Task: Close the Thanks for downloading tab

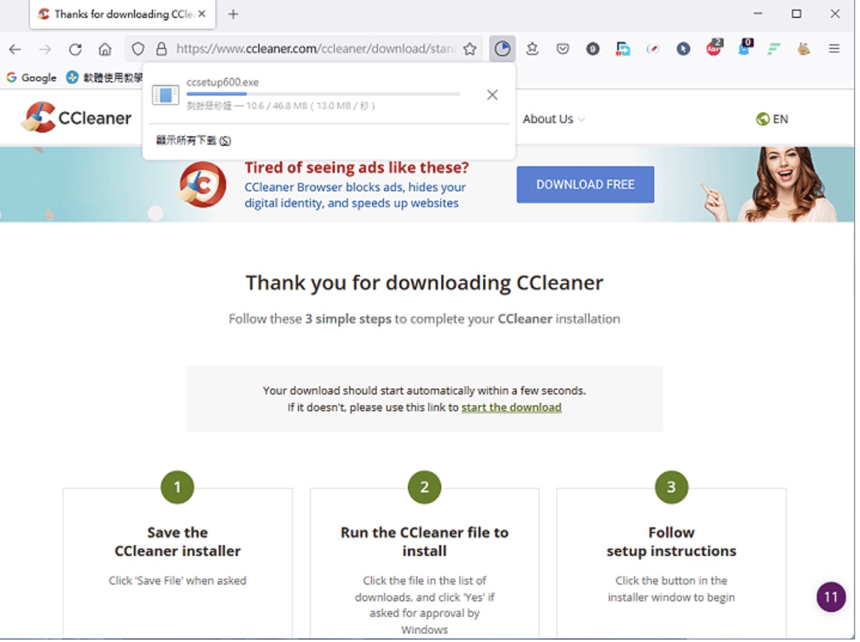Action: coord(202,14)
